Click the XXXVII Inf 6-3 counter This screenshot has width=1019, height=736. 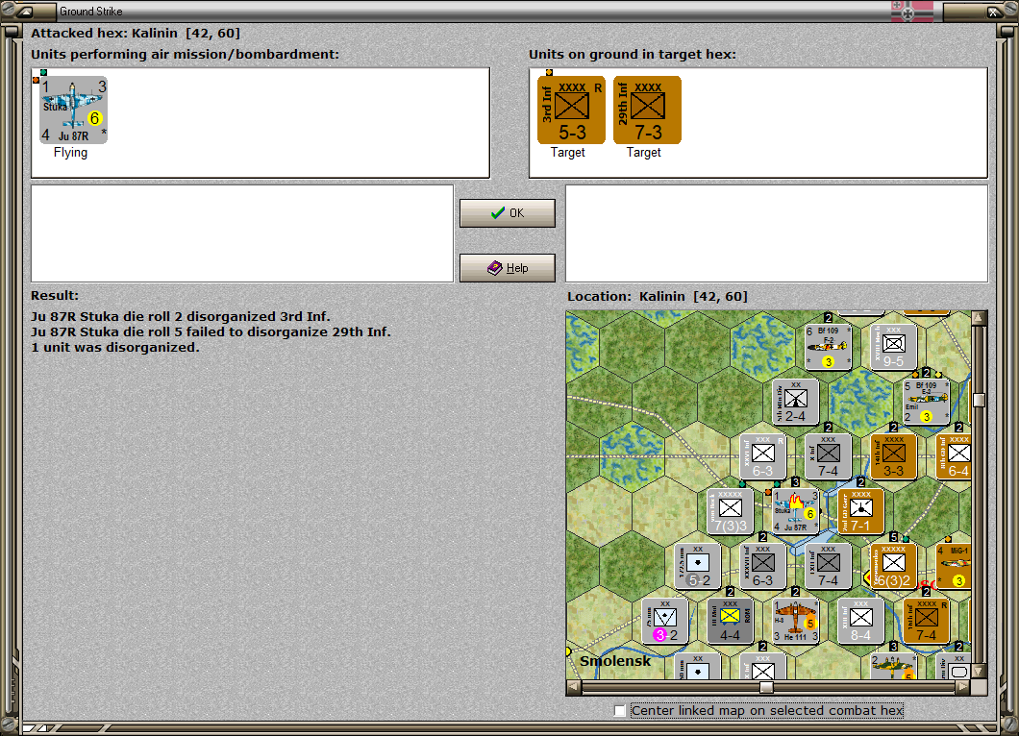[x=762, y=567]
